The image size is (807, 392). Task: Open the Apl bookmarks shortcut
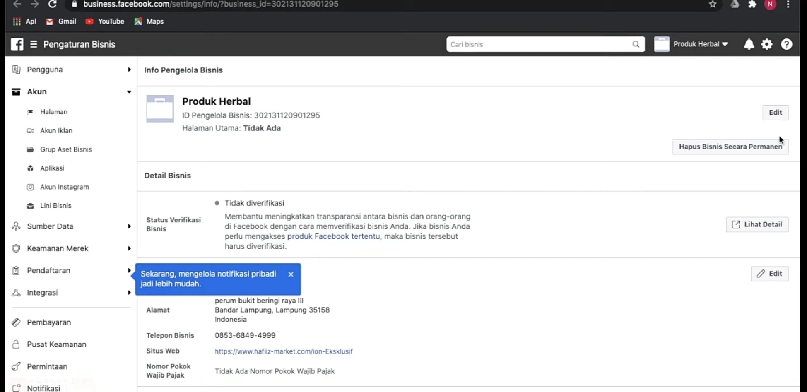point(25,22)
